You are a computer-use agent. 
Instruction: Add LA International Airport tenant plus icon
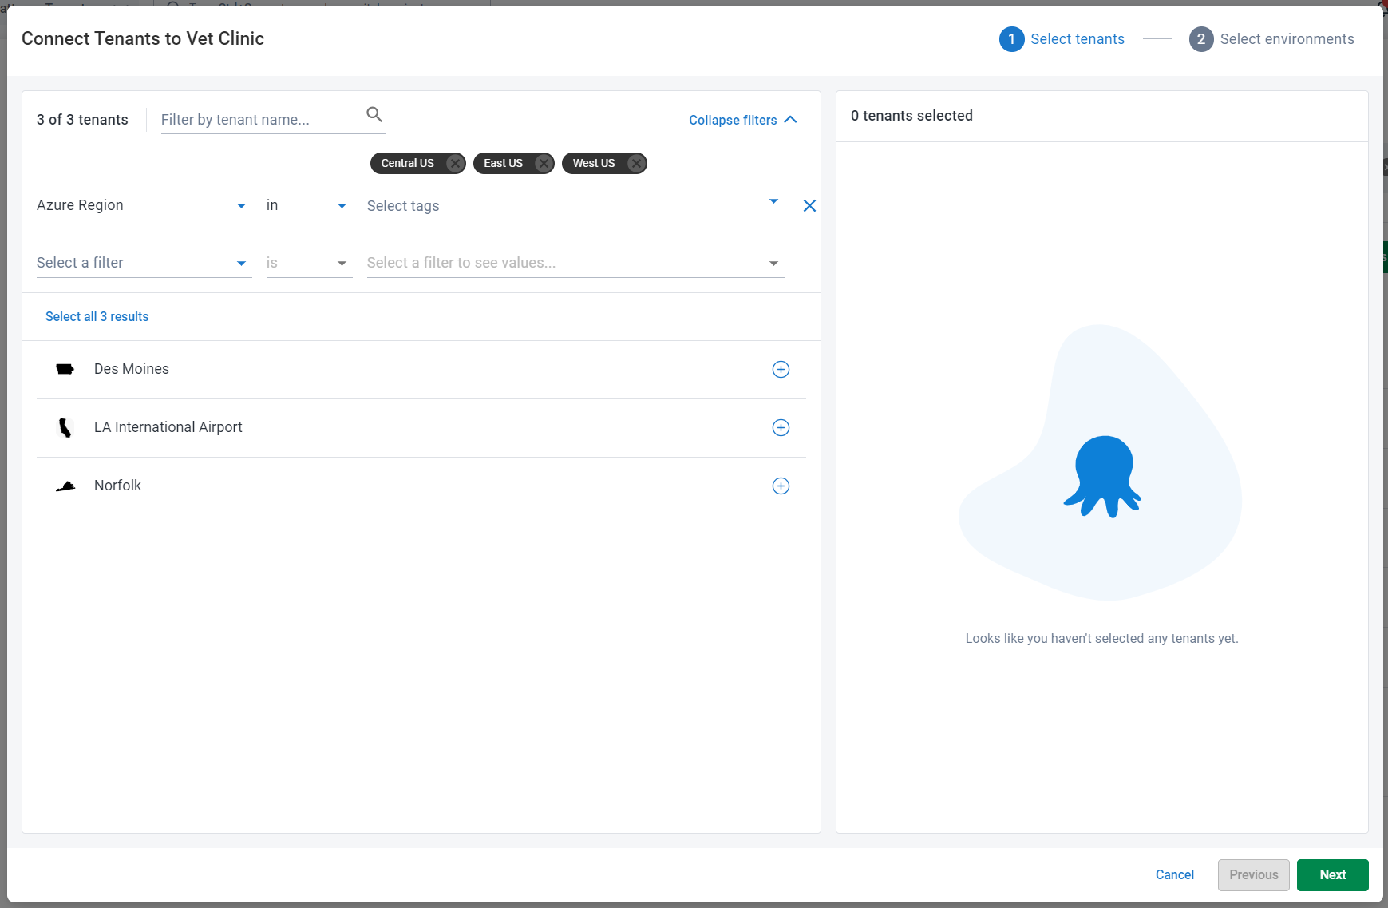pyautogui.click(x=781, y=427)
